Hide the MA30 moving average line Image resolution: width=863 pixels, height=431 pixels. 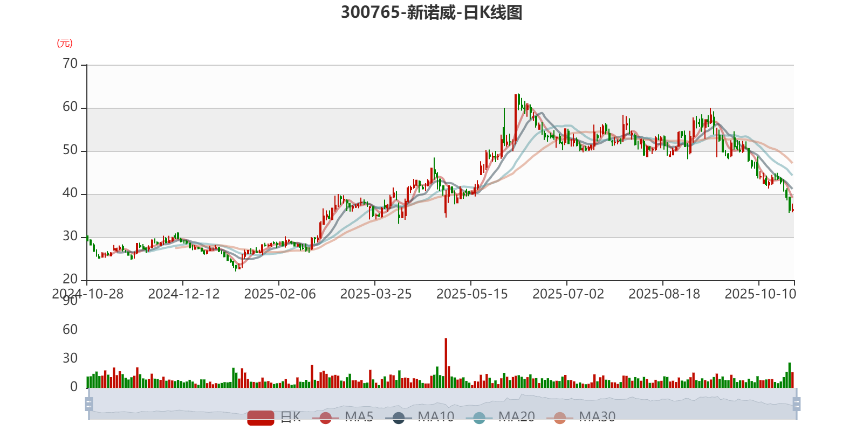[x=581, y=417]
